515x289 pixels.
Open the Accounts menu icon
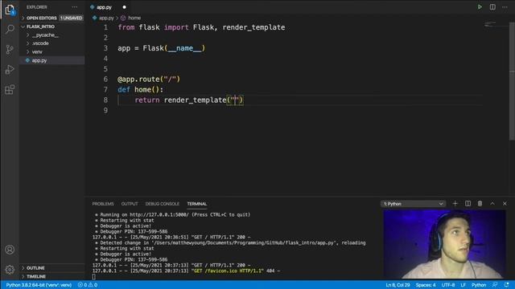tap(10, 250)
